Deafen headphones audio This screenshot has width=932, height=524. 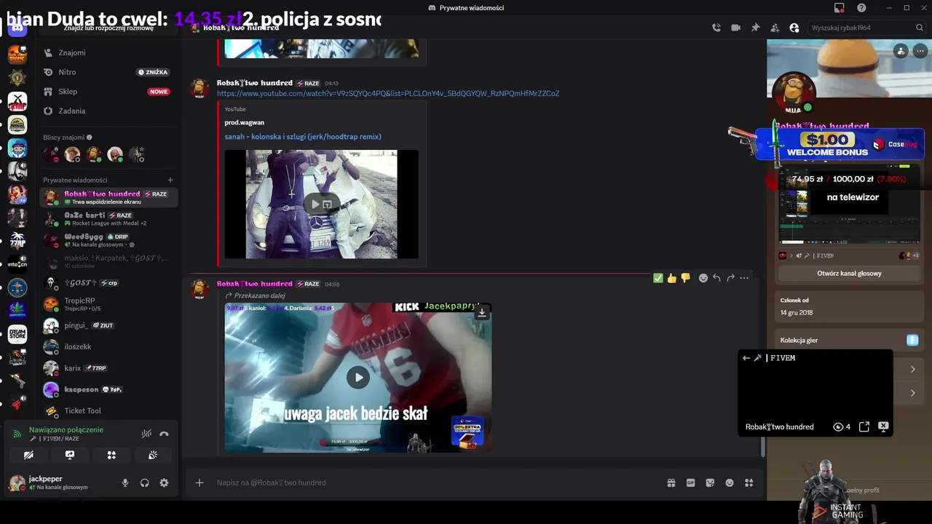[x=145, y=483]
